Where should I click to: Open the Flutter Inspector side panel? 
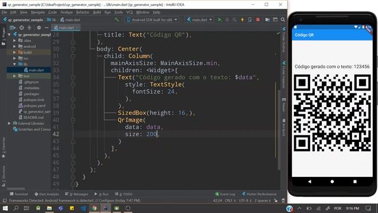[284, 75]
